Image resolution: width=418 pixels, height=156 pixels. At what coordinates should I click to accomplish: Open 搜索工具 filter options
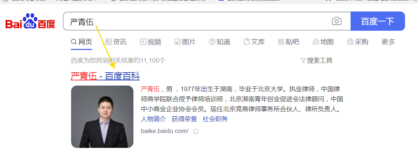tap(316, 60)
